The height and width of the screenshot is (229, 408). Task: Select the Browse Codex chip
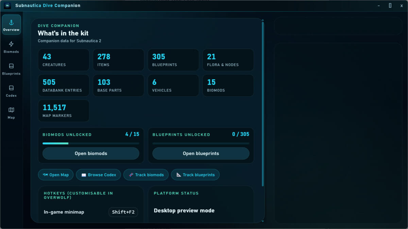(x=99, y=175)
